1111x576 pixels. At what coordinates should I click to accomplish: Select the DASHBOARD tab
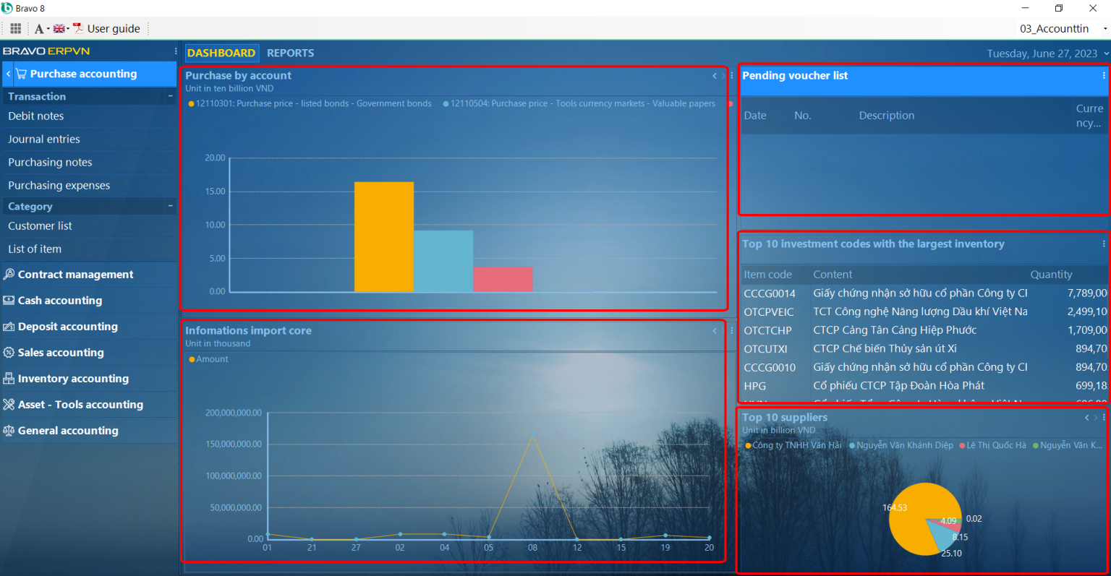tap(221, 53)
